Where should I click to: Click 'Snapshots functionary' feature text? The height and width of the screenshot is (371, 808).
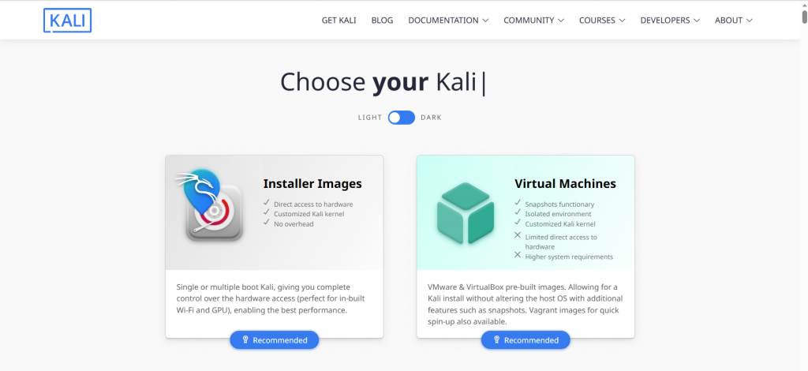[x=559, y=204]
